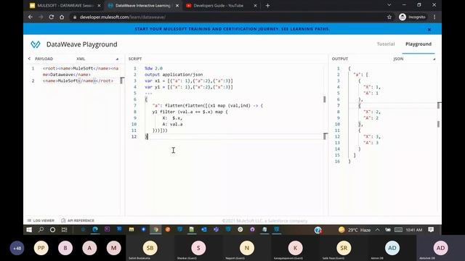Open the browser tab search dropdown
This screenshot has height=261, width=465.
tap(389, 5)
